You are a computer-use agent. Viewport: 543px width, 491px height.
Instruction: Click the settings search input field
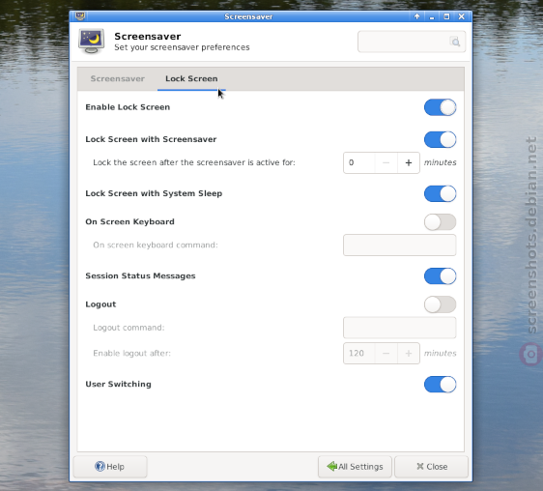coord(412,42)
